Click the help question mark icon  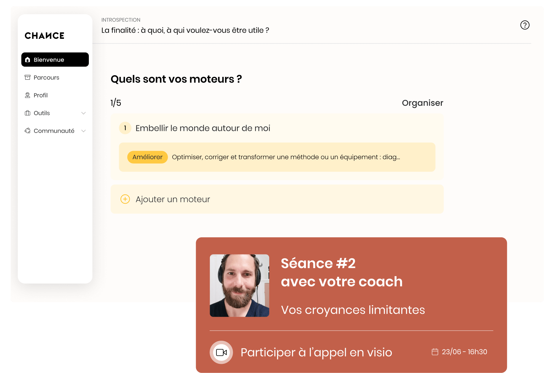click(x=525, y=25)
